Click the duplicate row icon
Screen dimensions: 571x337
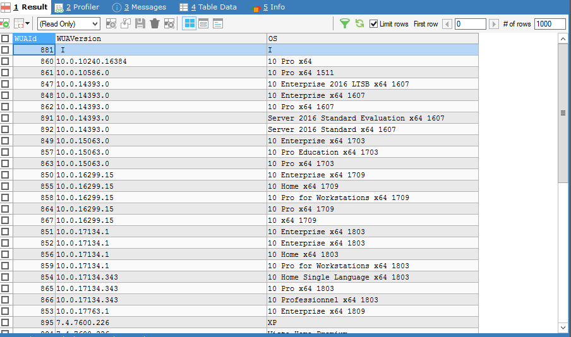point(126,23)
